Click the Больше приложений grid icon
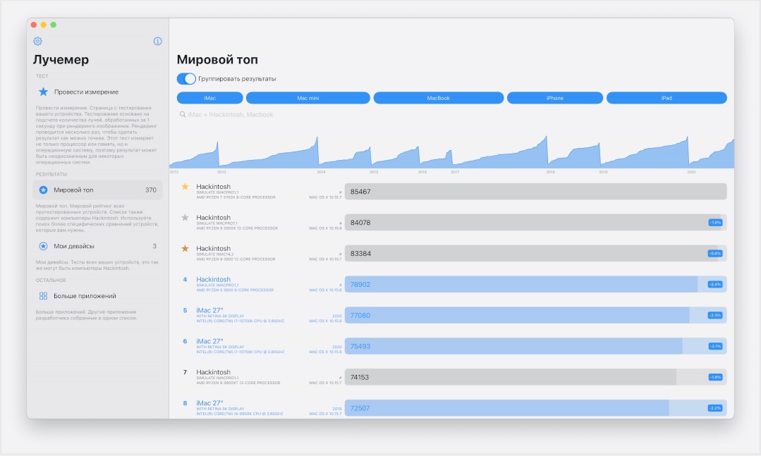The width and height of the screenshot is (761, 456). pos(43,296)
